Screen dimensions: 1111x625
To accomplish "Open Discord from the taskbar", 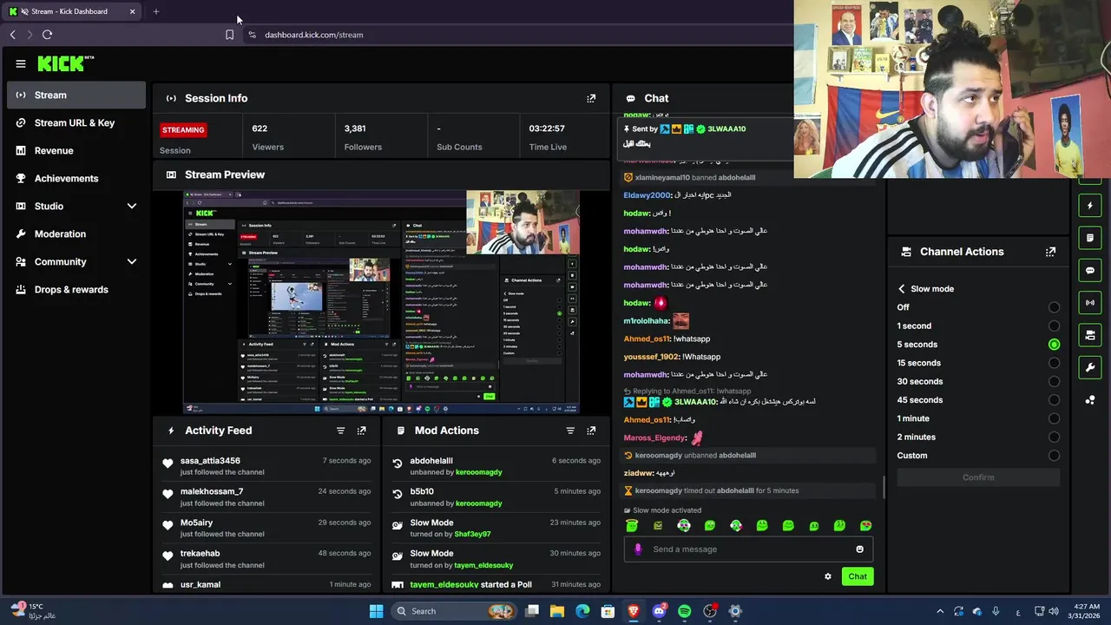I will tap(659, 611).
